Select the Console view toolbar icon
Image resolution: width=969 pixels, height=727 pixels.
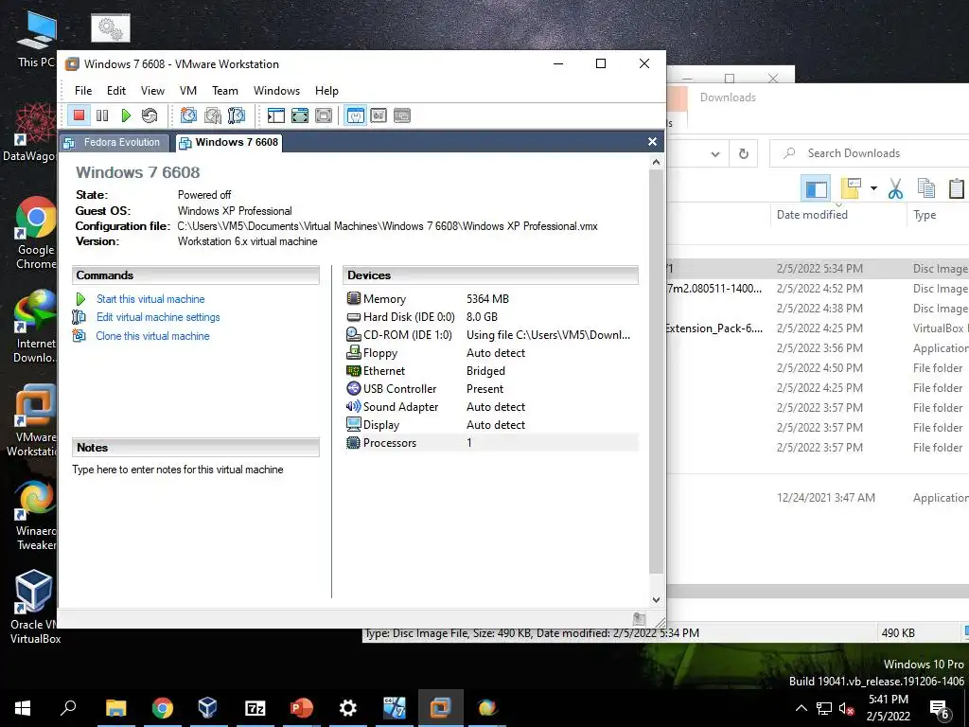tap(379, 115)
